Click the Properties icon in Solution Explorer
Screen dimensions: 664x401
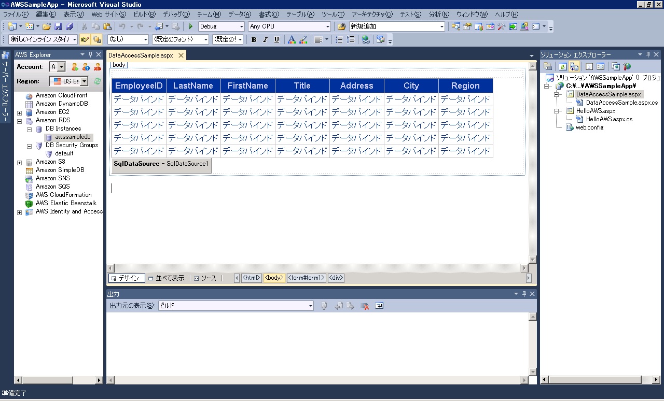(548, 67)
